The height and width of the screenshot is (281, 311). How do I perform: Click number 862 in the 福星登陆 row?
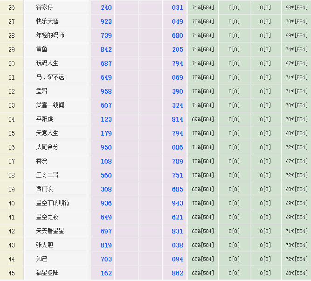click(177, 273)
